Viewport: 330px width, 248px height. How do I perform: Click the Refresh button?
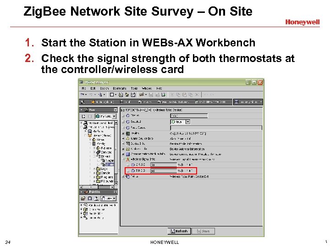click(179, 231)
